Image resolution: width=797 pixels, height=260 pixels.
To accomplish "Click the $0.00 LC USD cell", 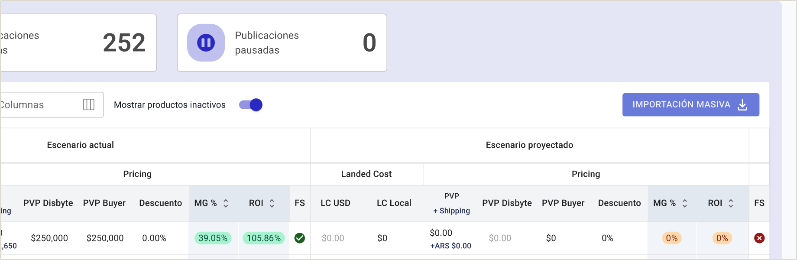I will (333, 238).
